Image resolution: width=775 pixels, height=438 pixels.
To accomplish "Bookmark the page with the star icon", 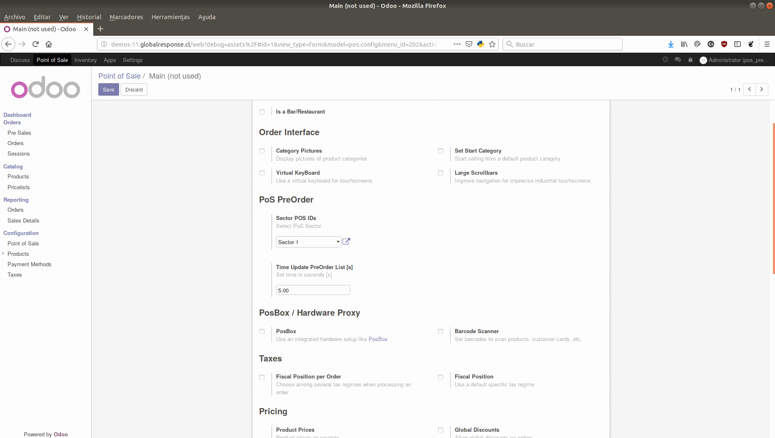I will pos(492,44).
